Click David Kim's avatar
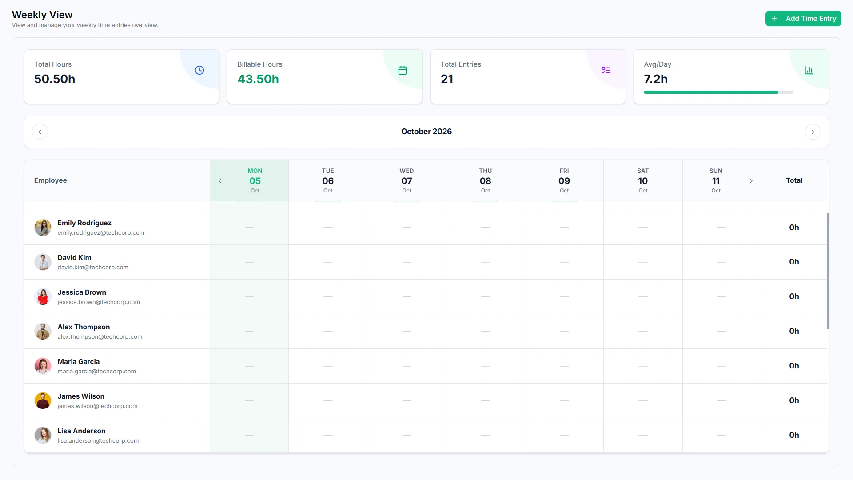 (x=43, y=262)
